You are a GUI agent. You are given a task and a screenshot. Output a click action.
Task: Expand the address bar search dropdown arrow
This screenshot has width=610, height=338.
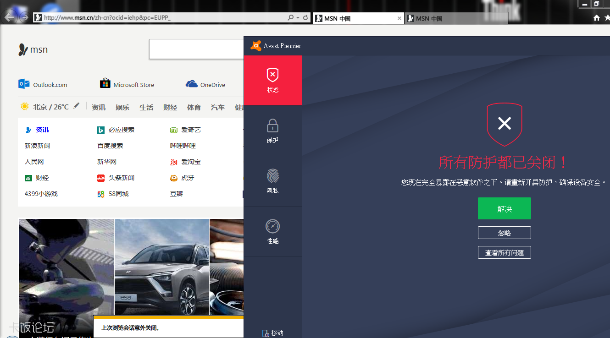tap(298, 18)
